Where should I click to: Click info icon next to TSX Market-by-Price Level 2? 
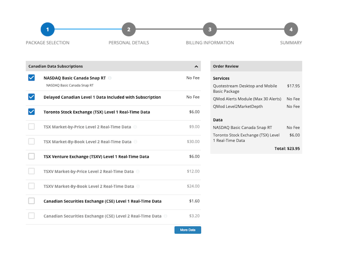click(135, 127)
